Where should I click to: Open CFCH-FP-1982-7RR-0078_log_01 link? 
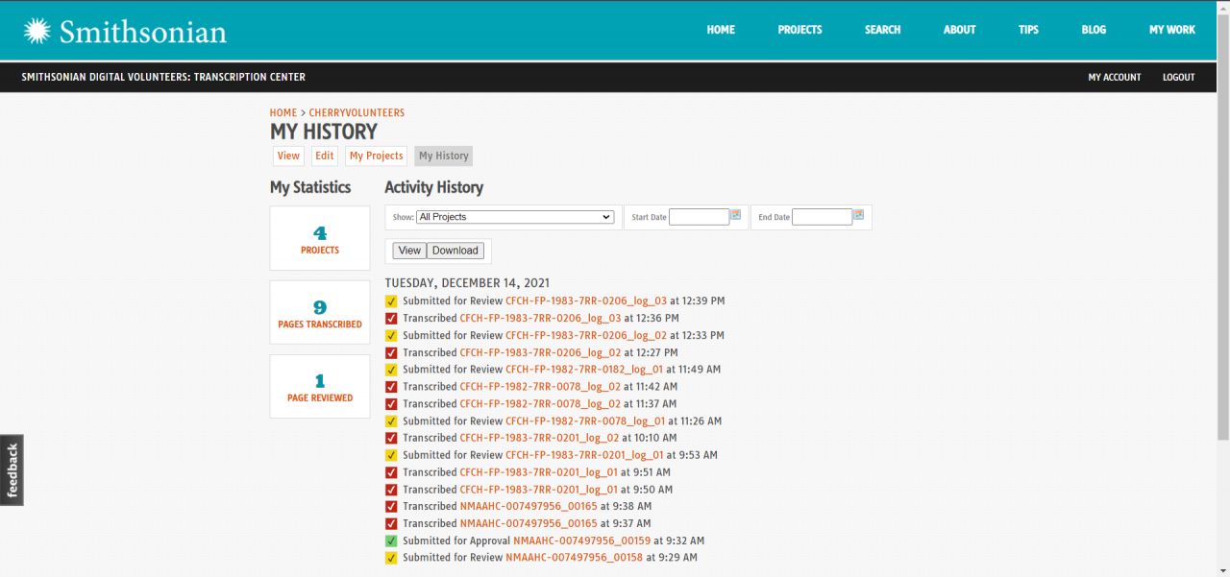pos(585,421)
